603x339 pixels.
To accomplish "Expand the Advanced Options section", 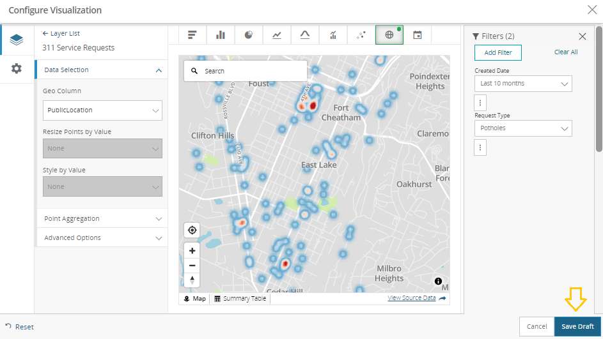I will coord(102,237).
